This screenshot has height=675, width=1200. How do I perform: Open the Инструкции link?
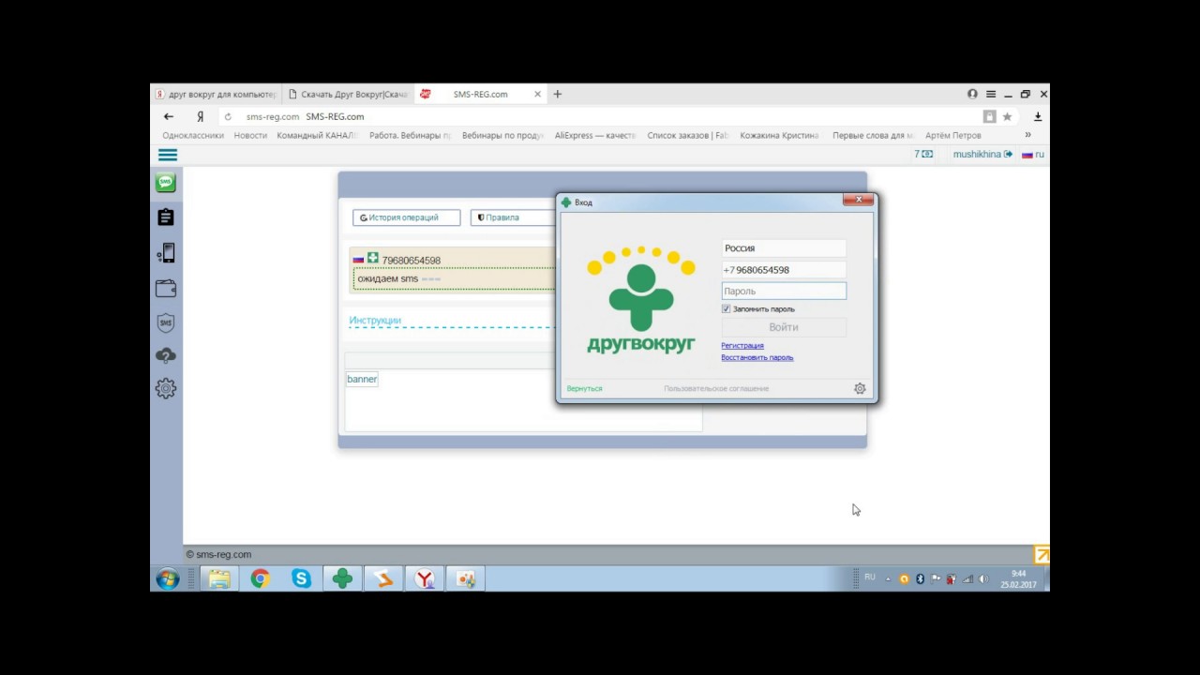tap(375, 321)
